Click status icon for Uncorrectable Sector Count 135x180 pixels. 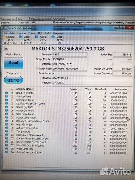coord(7,142)
